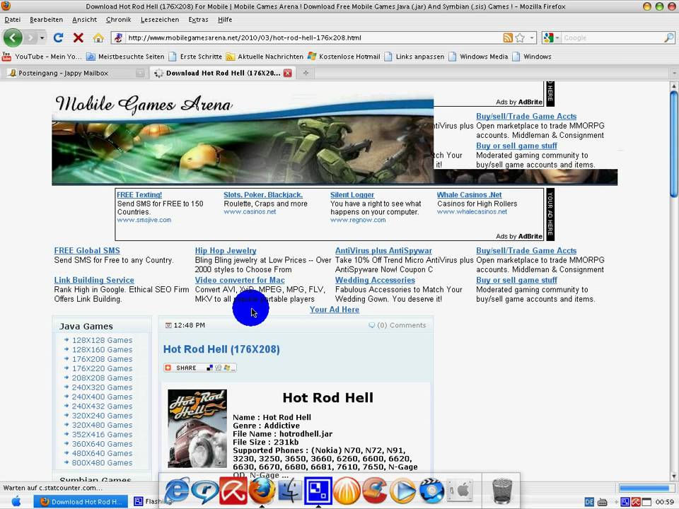This screenshot has width=679, height=509.
Task: Open the Slots. Poker. Blackjack. ad link
Action: click(263, 195)
